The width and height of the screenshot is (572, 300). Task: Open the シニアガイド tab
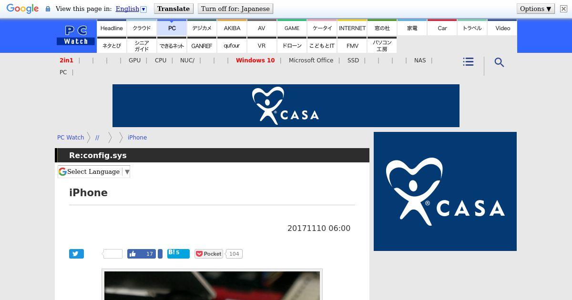click(142, 45)
